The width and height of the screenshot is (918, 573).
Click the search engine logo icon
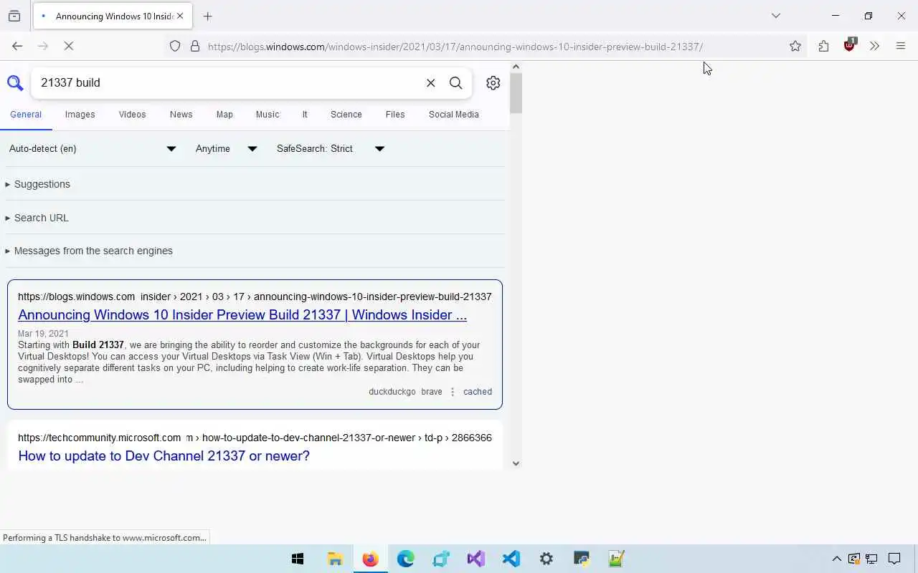tap(15, 83)
